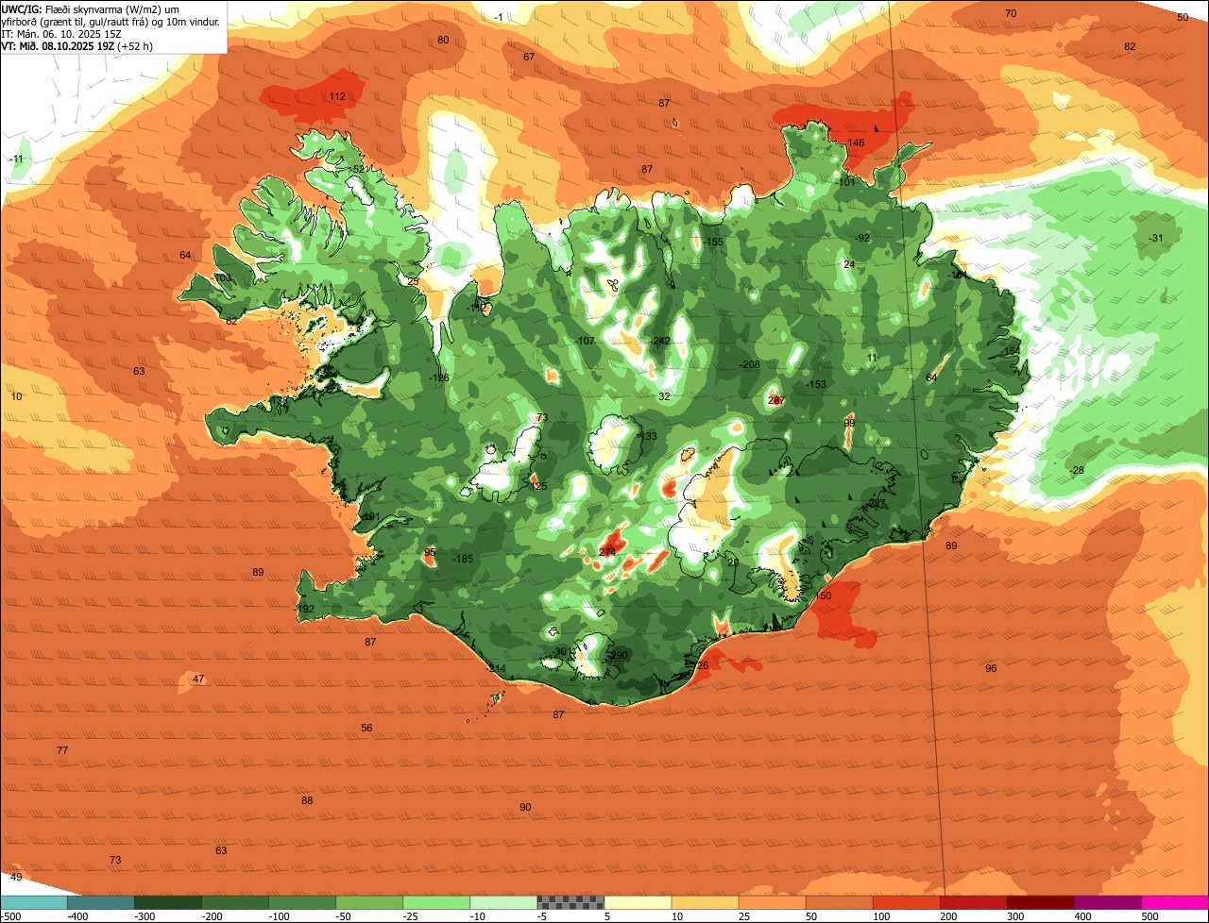Click the flux value '-107' in the northern interior
This screenshot has height=923, width=1209.
click(585, 341)
